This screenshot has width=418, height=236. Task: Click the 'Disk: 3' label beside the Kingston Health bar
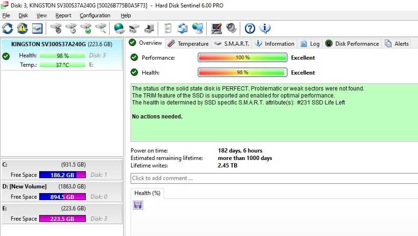(x=98, y=56)
